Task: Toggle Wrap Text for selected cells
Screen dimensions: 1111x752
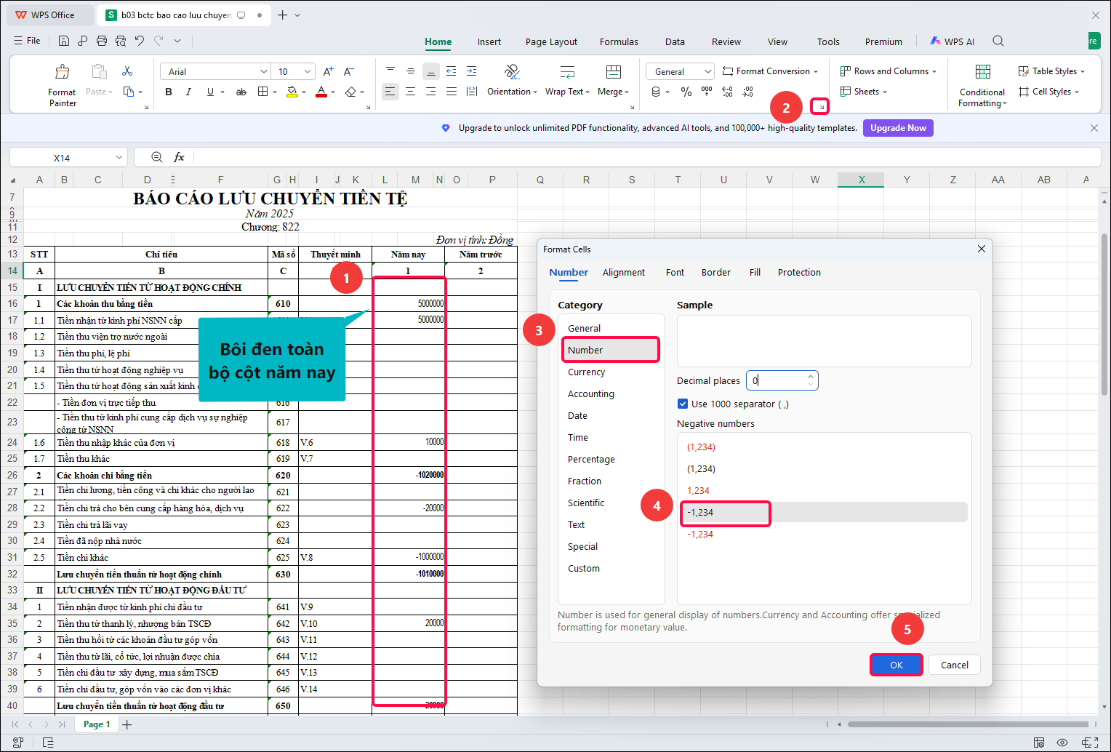Action: click(x=567, y=80)
